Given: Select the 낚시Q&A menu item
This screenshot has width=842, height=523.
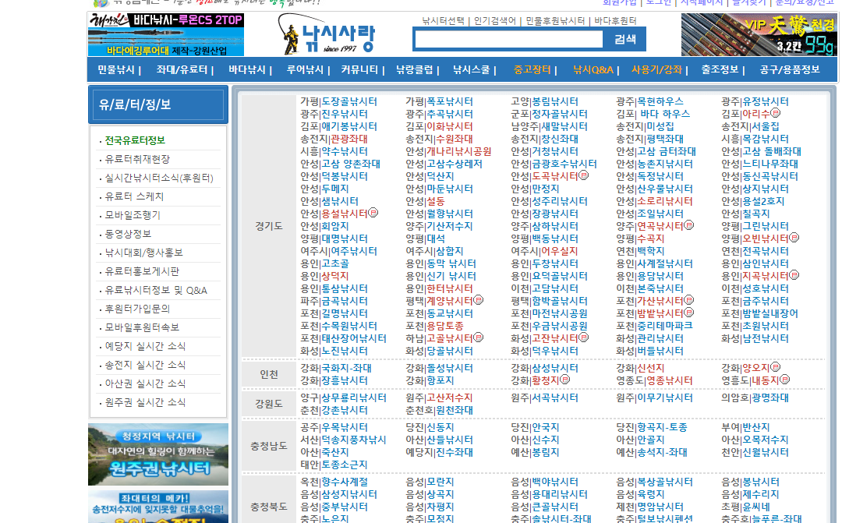Looking at the screenshot, I should [593, 70].
